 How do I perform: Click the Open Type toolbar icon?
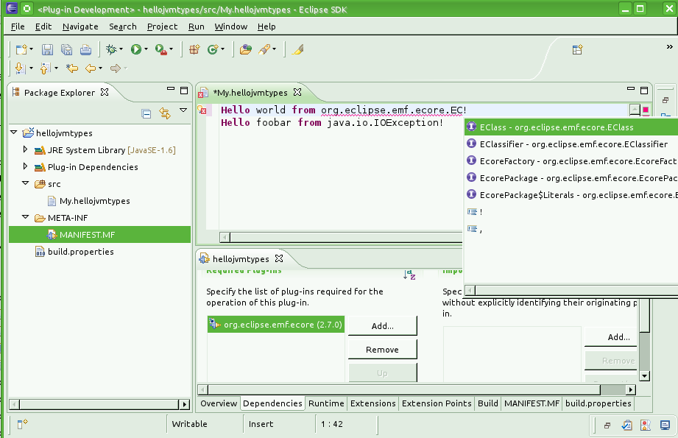tap(246, 49)
